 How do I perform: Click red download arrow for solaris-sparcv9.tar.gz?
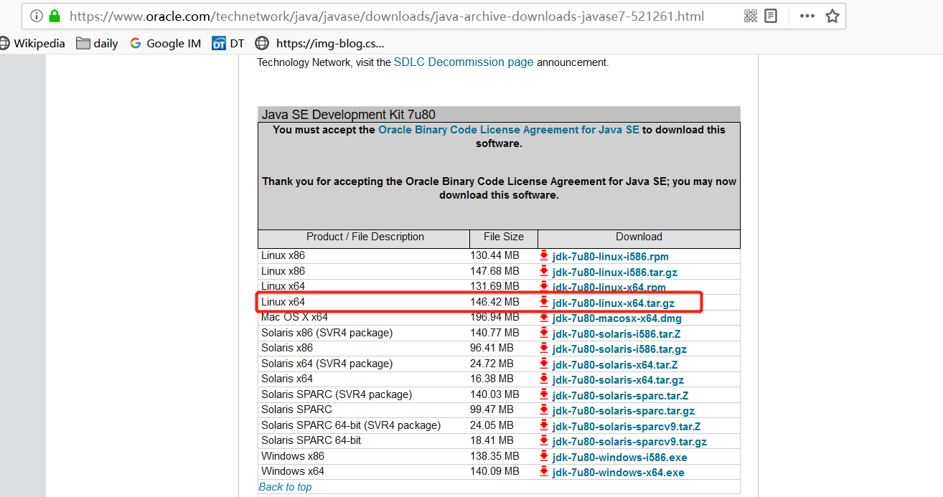(544, 440)
